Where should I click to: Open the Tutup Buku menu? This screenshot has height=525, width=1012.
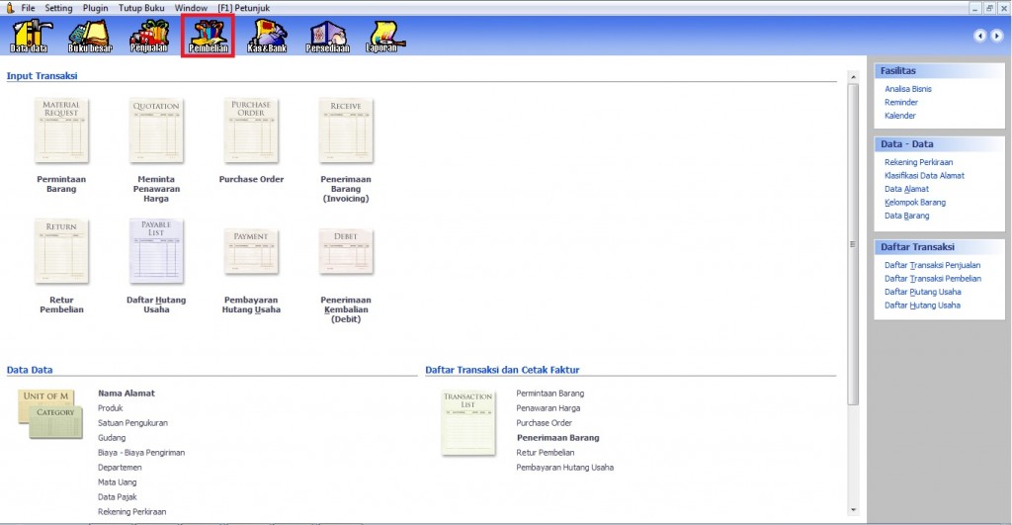pyautogui.click(x=141, y=7)
